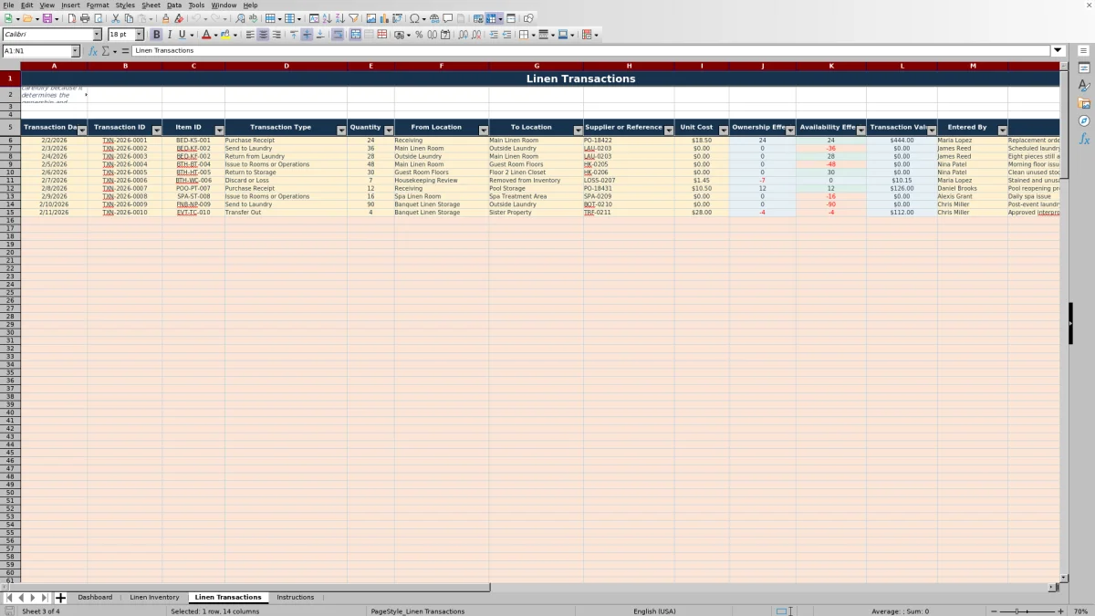This screenshot has height=616, width=1095.
Task: Click the Copy icon
Action: 129,18
